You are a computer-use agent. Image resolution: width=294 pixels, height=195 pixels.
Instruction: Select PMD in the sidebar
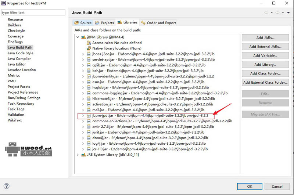(12, 81)
